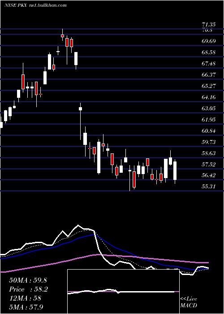
Task: Click the 68.58 price axis label
Action: point(209,52)
